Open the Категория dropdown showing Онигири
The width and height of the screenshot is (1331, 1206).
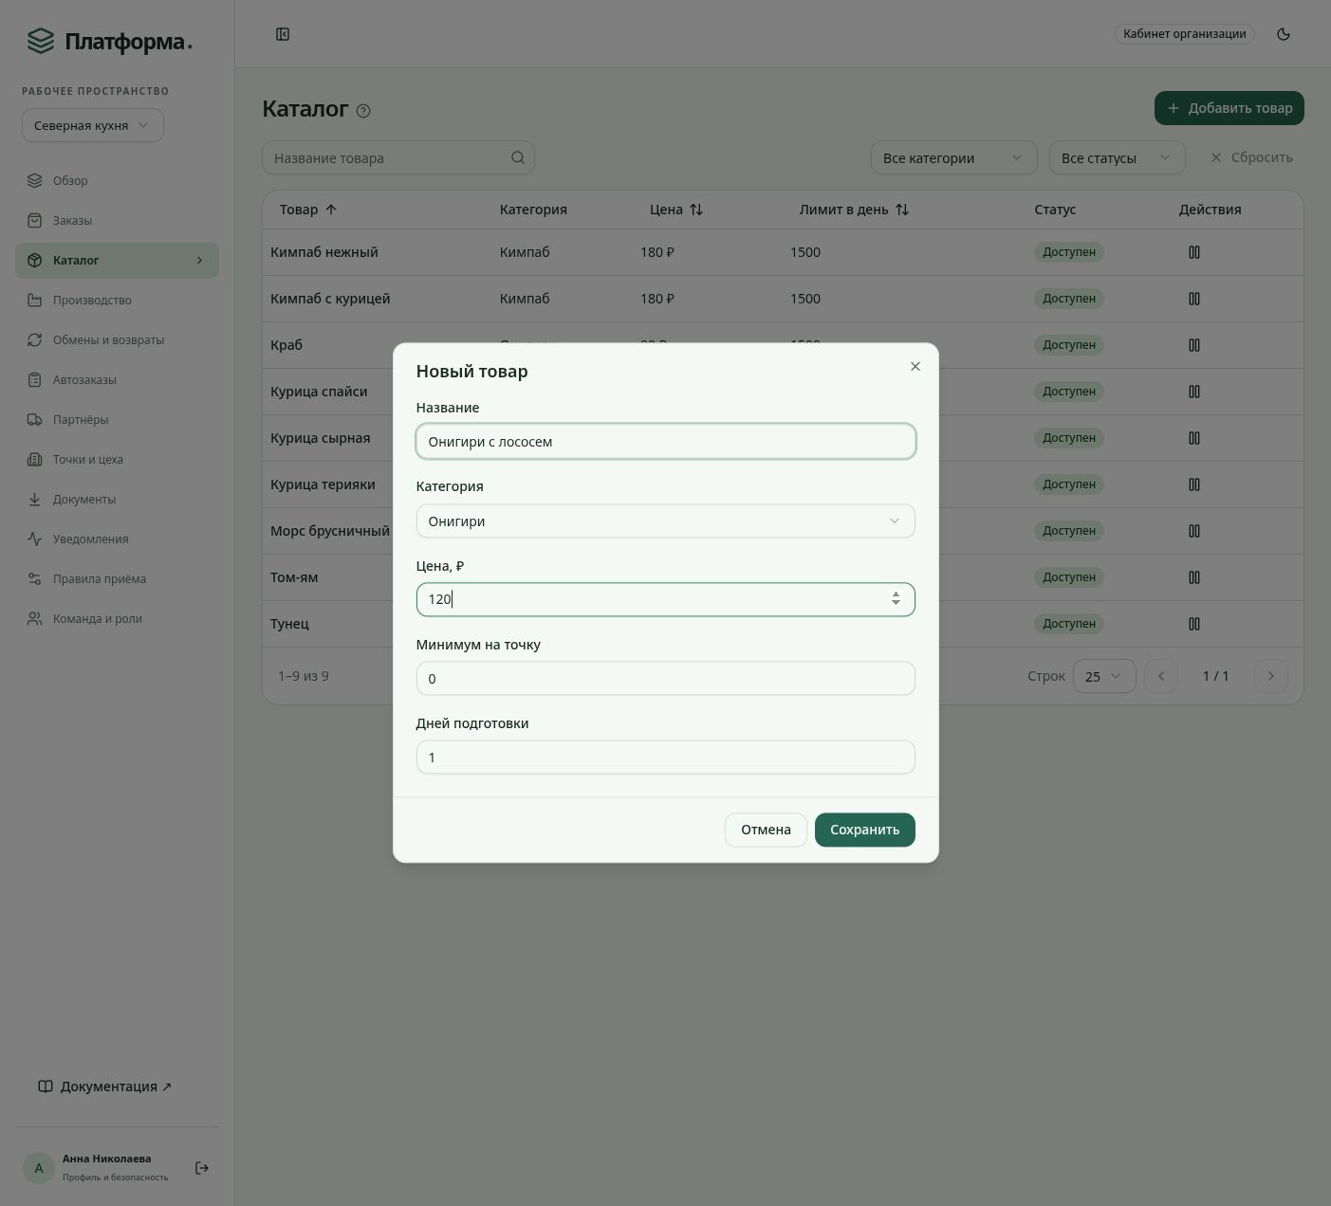coord(666,521)
